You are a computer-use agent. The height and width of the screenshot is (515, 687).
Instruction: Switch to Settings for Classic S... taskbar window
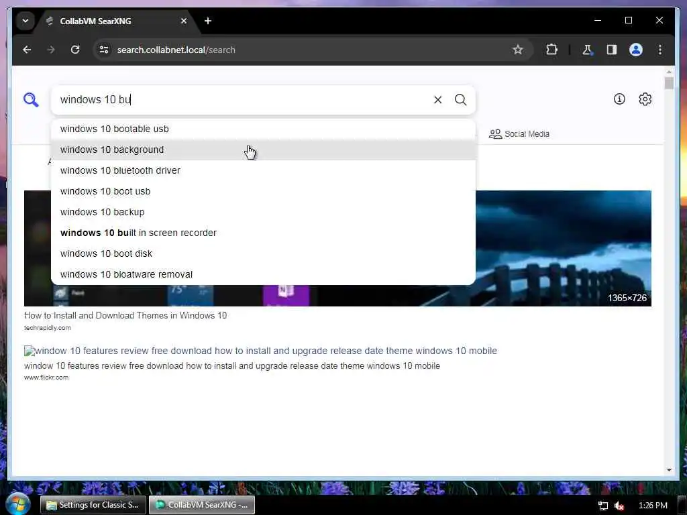[x=93, y=505]
